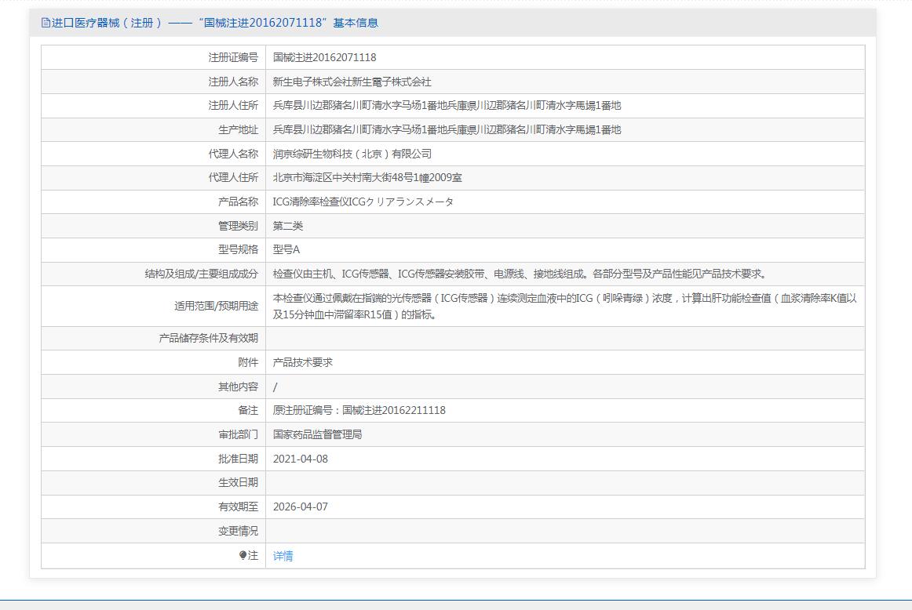912x610 pixels.
Task: Click the 注册人住所 label
Action: (x=233, y=106)
